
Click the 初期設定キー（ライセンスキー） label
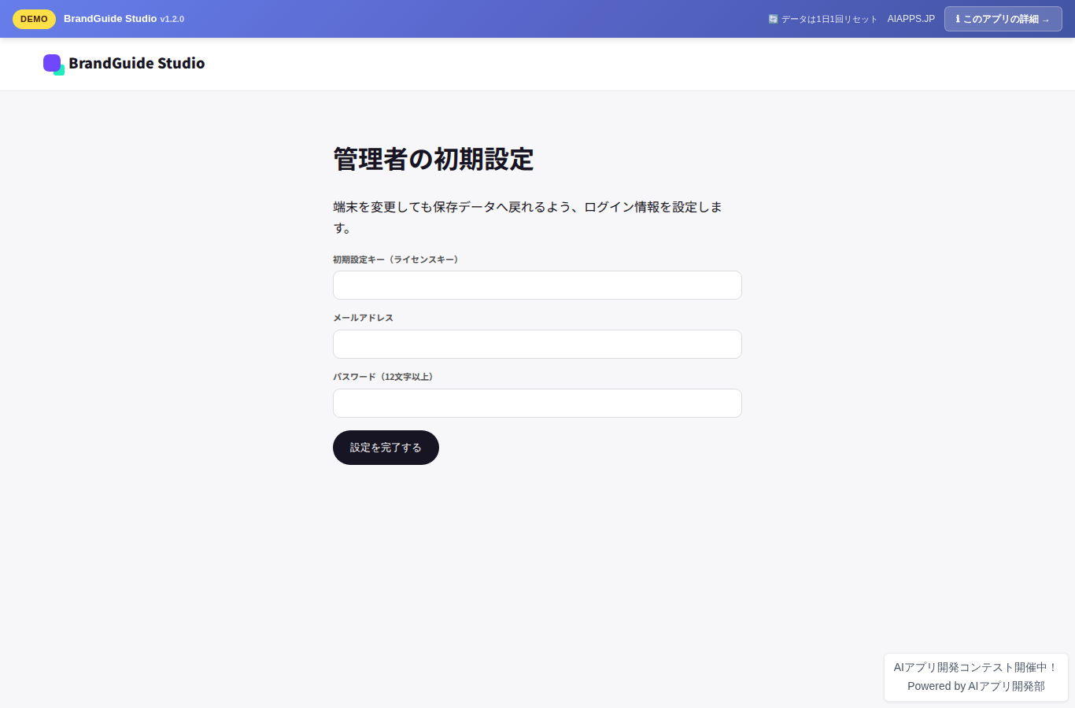pyautogui.click(x=396, y=260)
